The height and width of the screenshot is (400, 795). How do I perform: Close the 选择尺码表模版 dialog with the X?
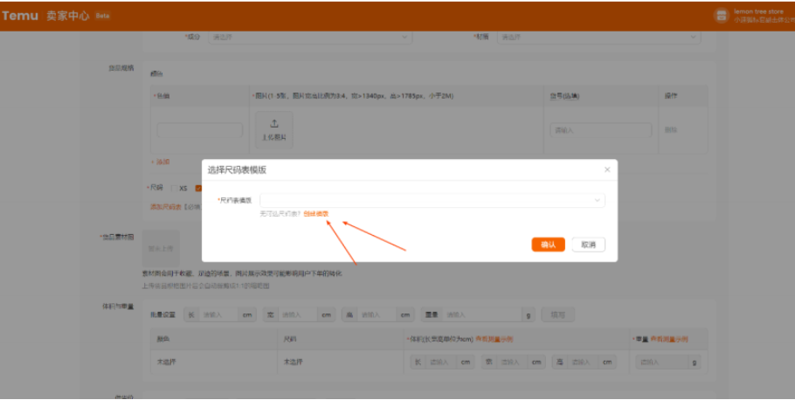click(x=607, y=170)
